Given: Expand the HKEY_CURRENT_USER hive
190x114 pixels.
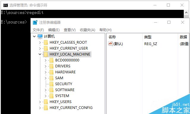Looking at the screenshot, I should (x=40, y=48).
